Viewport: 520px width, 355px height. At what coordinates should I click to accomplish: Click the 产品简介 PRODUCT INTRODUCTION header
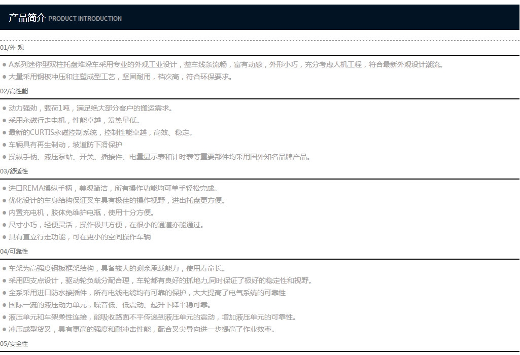point(65,18)
